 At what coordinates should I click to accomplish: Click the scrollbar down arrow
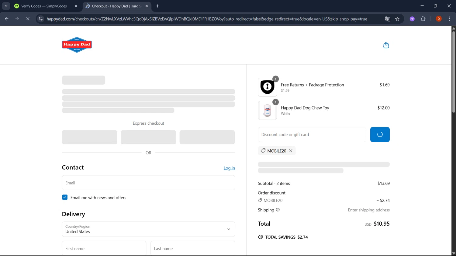454,254
